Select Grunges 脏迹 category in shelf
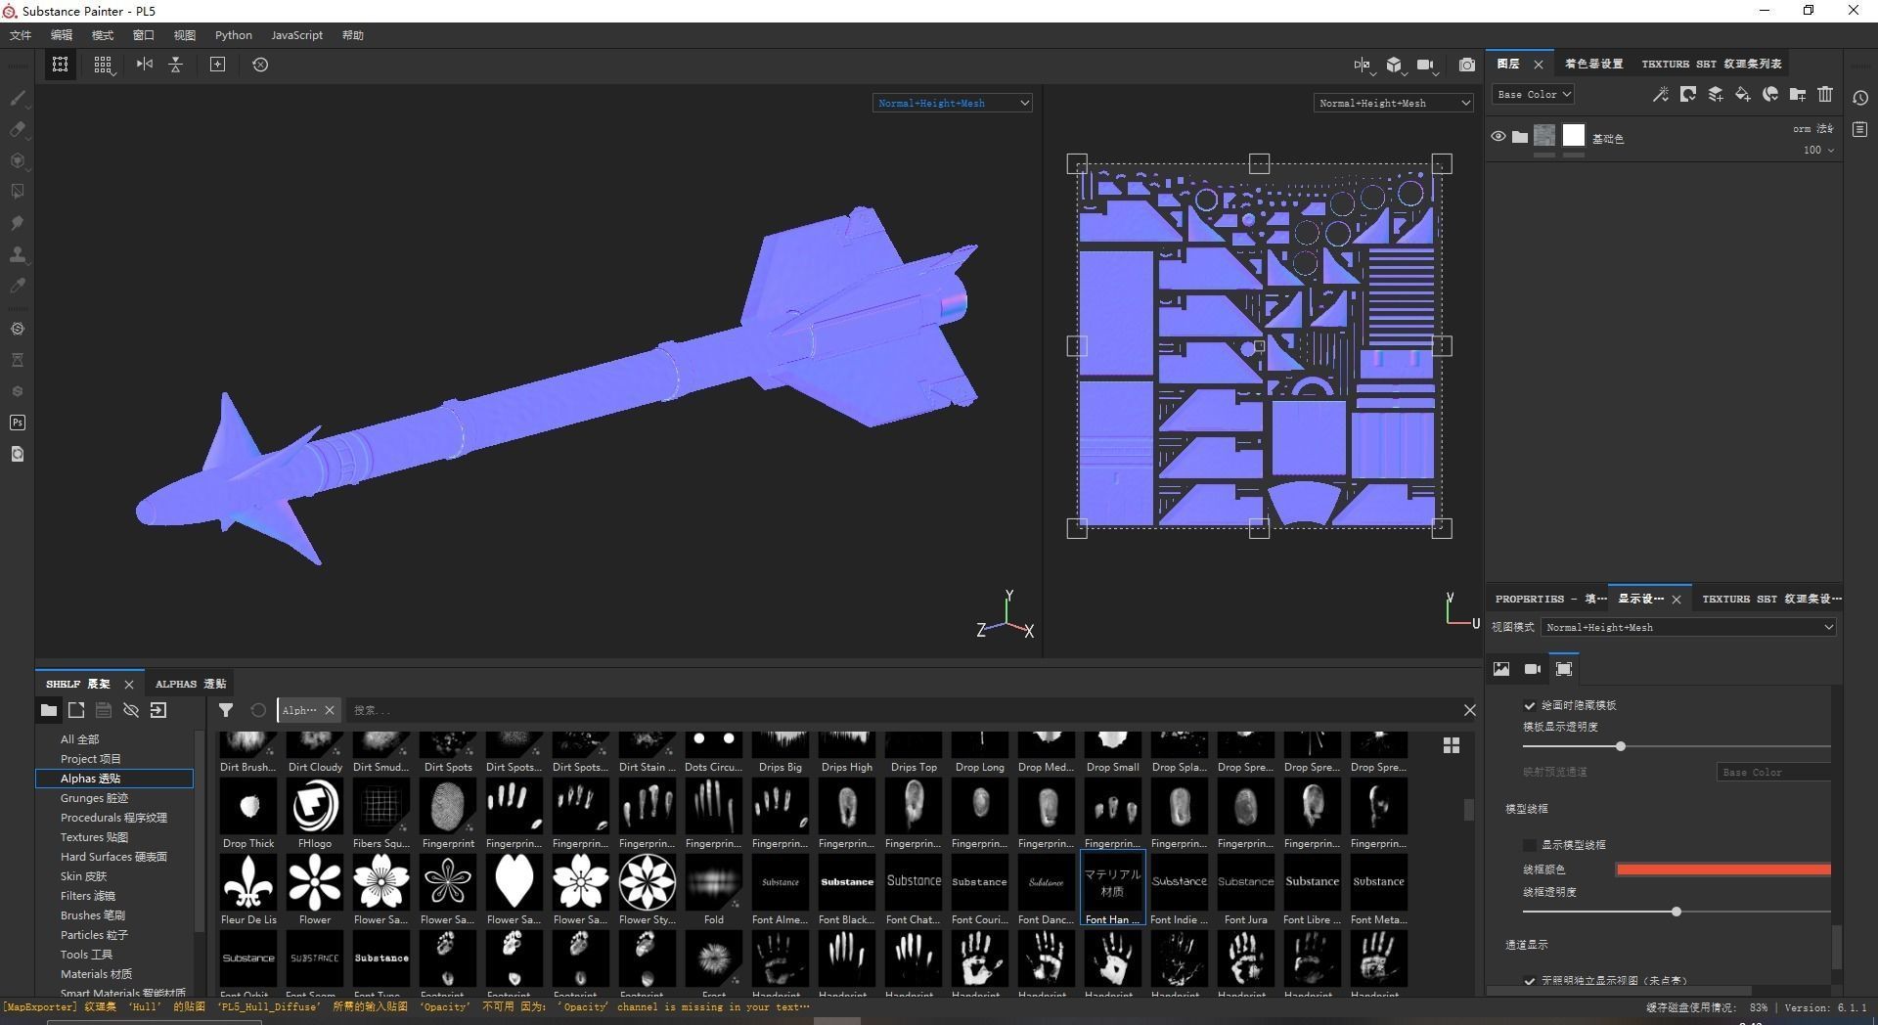 tap(94, 798)
